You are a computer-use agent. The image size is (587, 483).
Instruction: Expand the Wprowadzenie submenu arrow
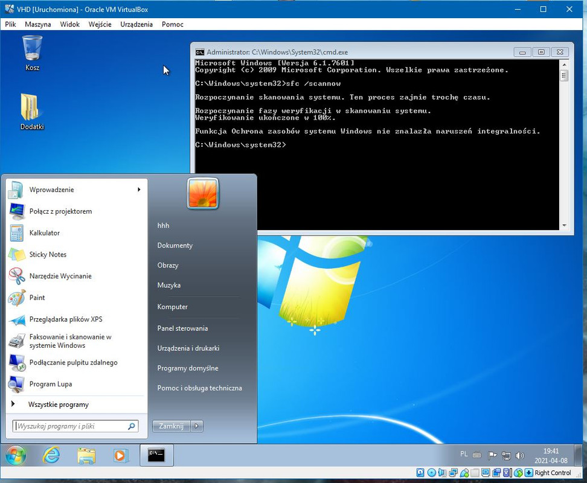[x=139, y=190]
